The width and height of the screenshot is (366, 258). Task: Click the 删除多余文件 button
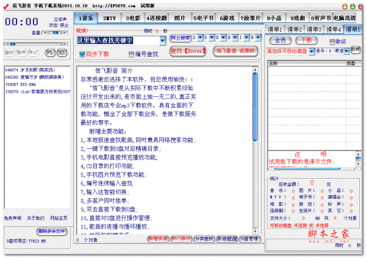(x=52, y=231)
